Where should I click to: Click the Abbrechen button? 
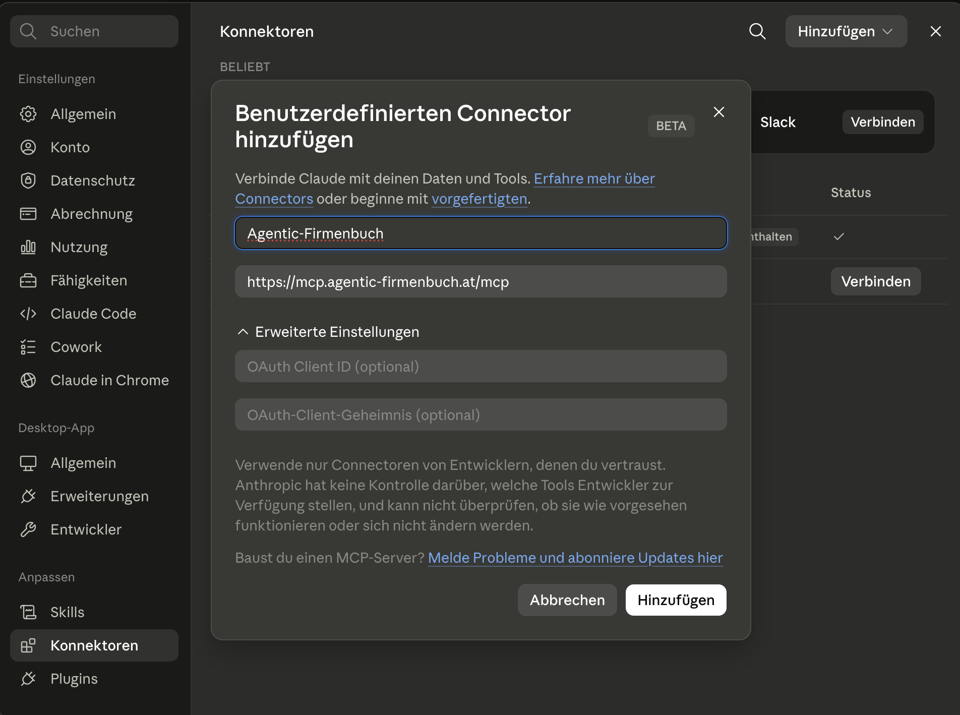[x=567, y=600]
